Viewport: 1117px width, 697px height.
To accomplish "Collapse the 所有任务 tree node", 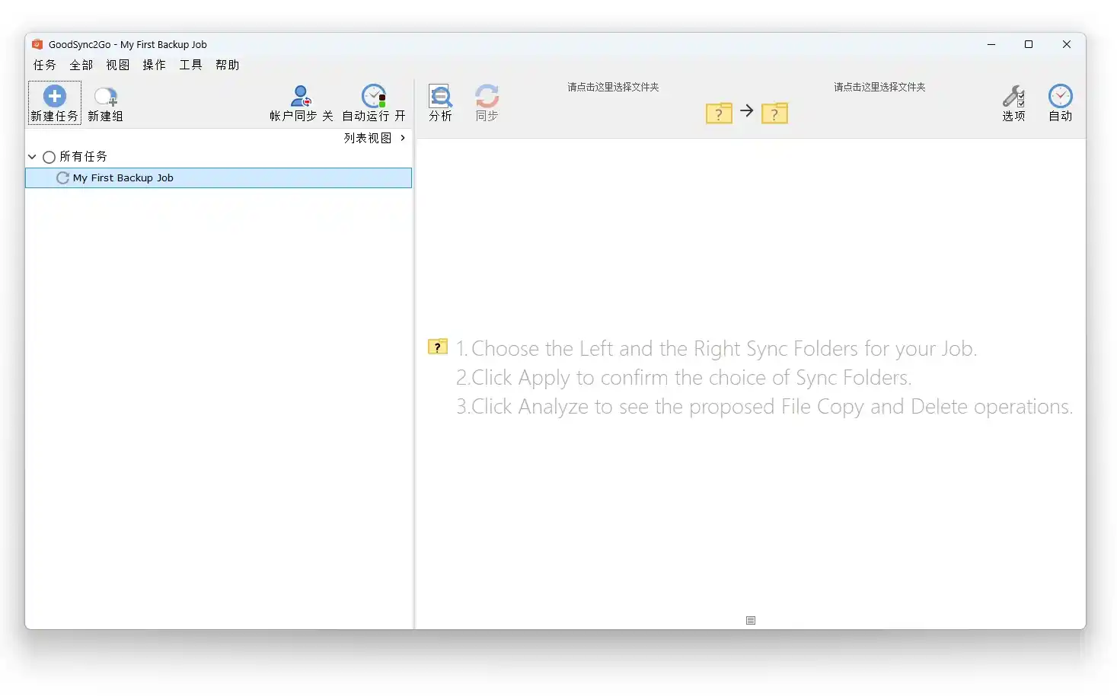I will coord(32,157).
